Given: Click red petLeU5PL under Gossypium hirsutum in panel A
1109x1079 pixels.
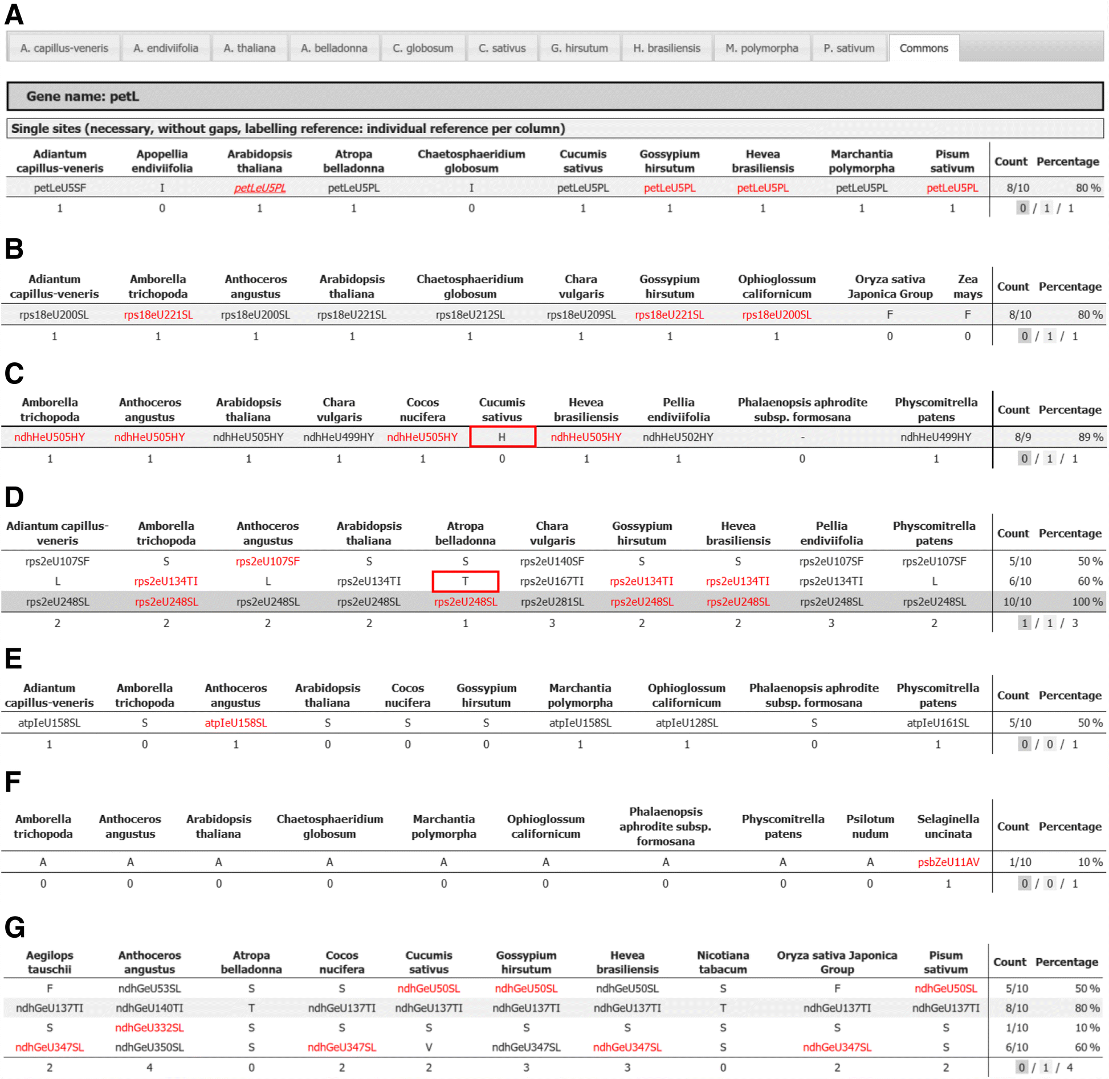Looking at the screenshot, I should [x=670, y=187].
